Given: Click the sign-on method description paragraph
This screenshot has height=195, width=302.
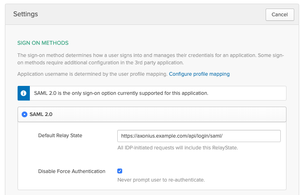Looking at the screenshot, I should tap(151, 55).
